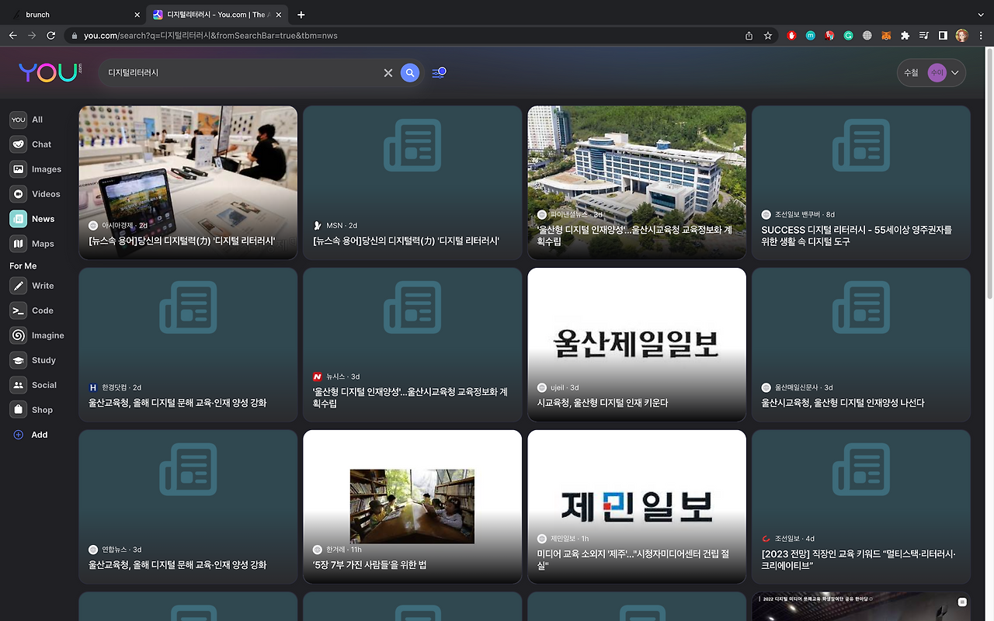Open the [2023 전망] 직장인 교육 키워드 article
This screenshot has height=621, width=994.
[859, 560]
